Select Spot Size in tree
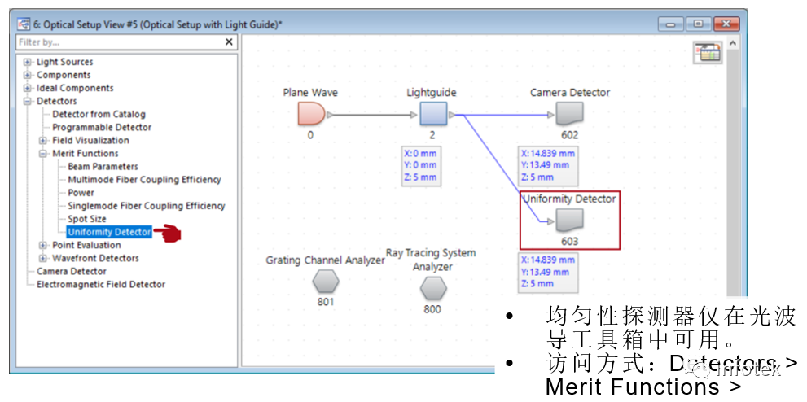Screen dimensions: 807x402 (87, 219)
